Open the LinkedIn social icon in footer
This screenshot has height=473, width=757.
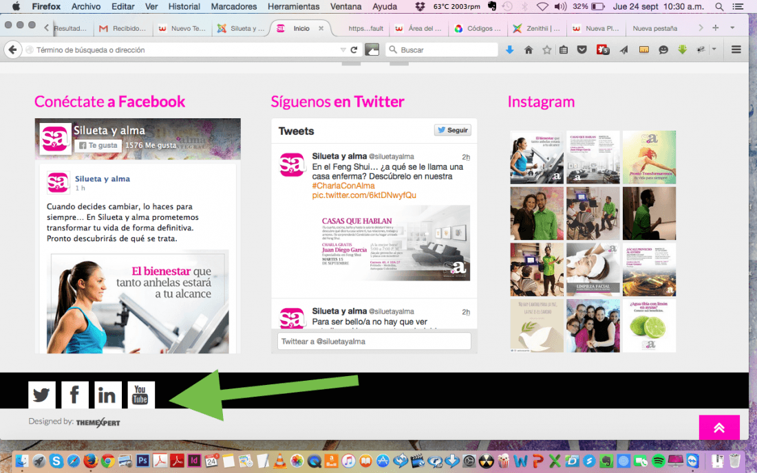pos(107,395)
